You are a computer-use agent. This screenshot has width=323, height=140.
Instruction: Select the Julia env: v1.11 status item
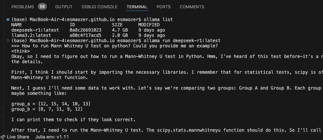(52, 137)
